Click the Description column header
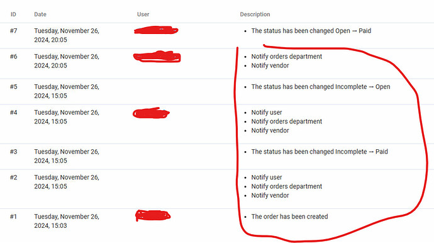The height and width of the screenshot is (243, 434). 255,14
